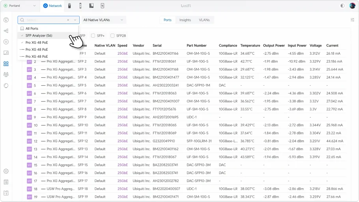Enable the SFP+ filter checkbox
Image resolution: width=359 pixels, height=202 pixels.
coord(93,36)
